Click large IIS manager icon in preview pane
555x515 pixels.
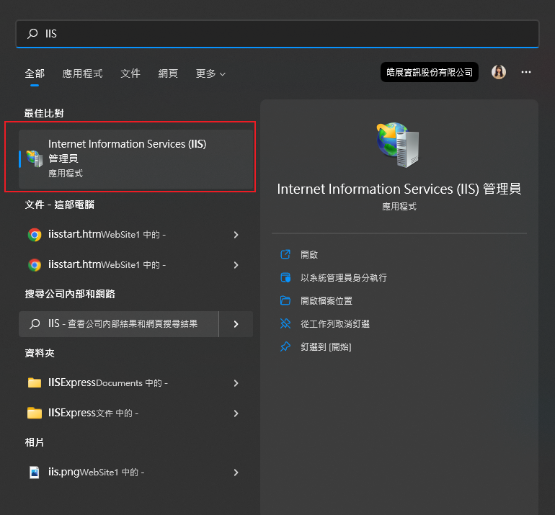[x=399, y=145]
